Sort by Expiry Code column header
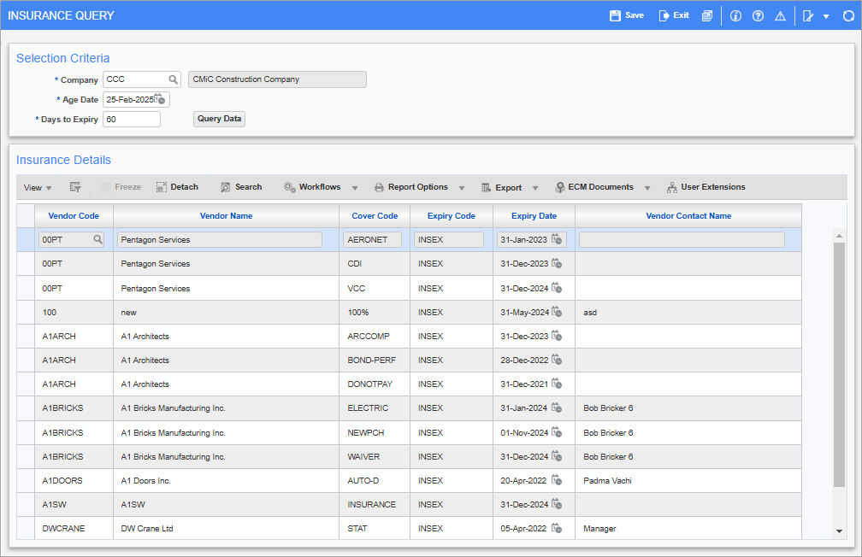862x557 pixels. (452, 216)
